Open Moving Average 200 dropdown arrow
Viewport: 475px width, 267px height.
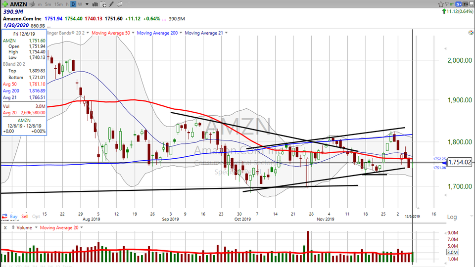click(181, 33)
